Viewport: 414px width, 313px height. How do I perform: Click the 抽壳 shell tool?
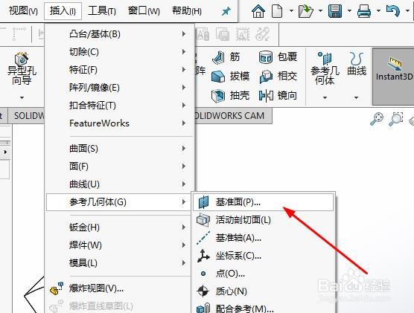[x=230, y=95]
